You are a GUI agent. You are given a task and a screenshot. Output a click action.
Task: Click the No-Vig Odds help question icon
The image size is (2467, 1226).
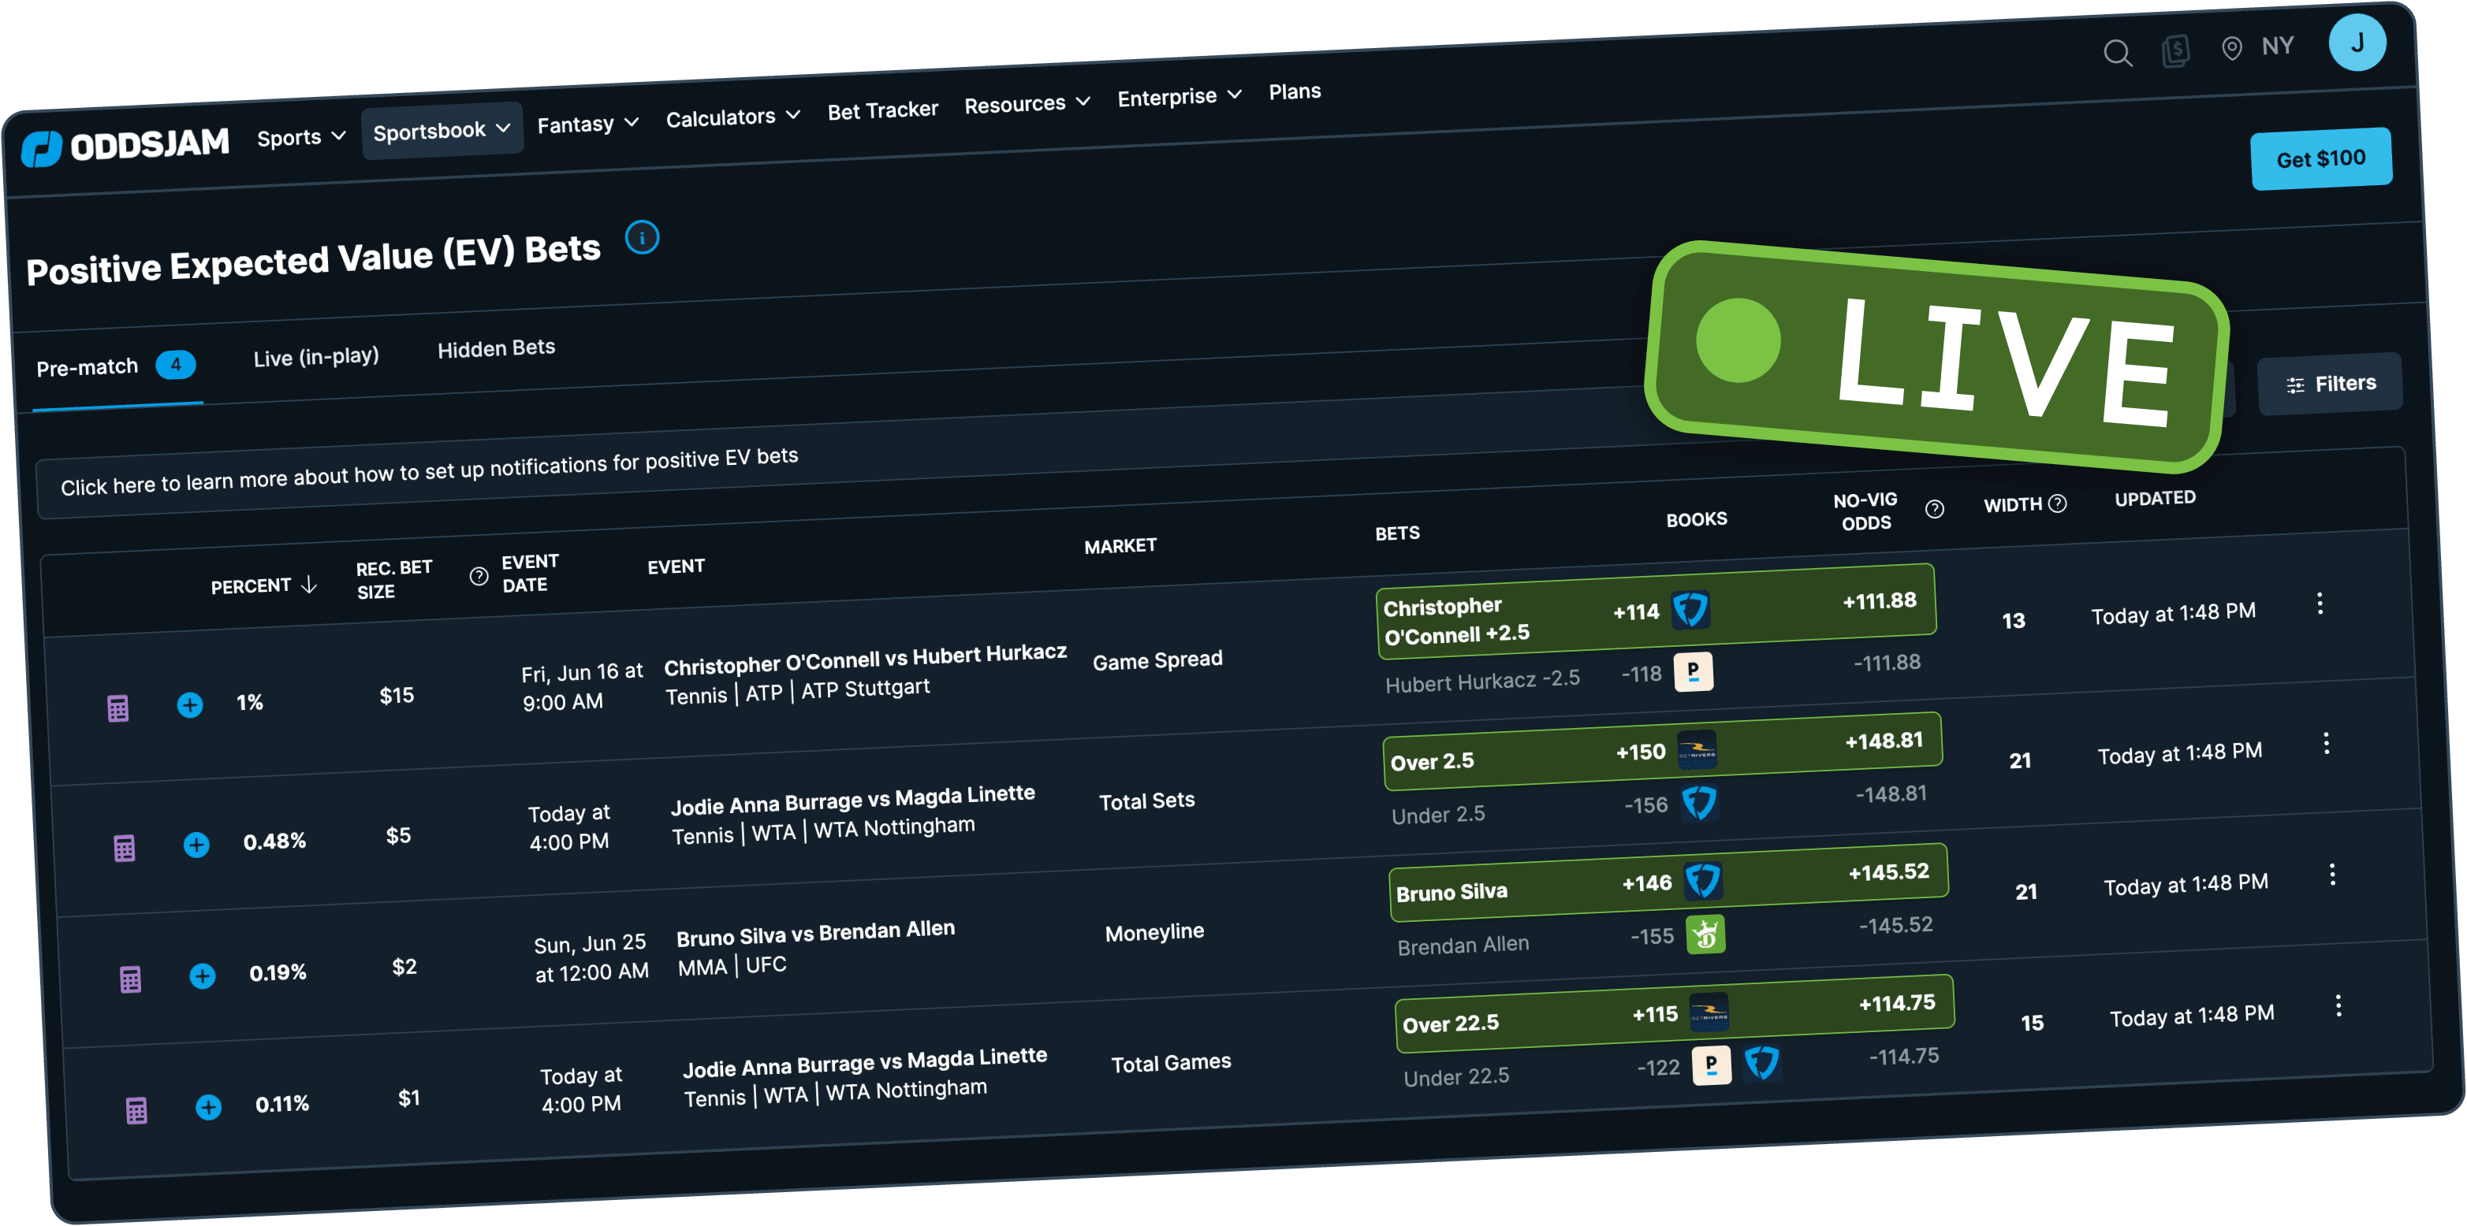[1935, 509]
